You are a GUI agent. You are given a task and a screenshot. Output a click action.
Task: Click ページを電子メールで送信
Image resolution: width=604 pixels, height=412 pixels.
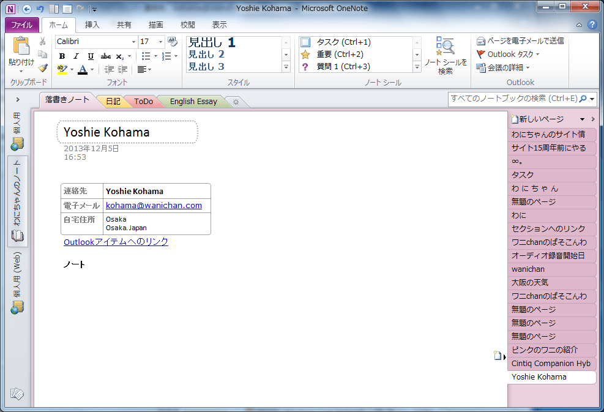click(x=520, y=41)
